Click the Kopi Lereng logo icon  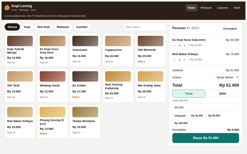[x=7, y=7]
